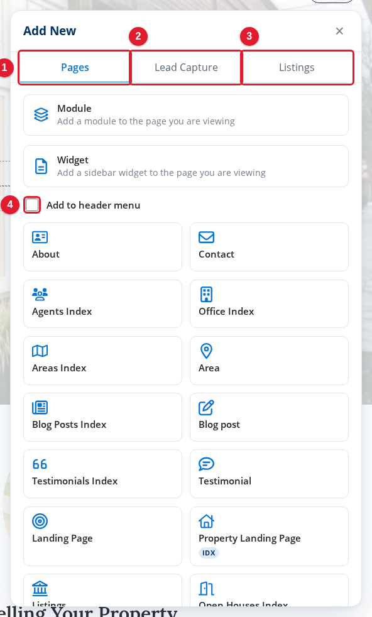Select Widget to add a sidebar widget
Screen dimensions: 372x617
pos(186,166)
